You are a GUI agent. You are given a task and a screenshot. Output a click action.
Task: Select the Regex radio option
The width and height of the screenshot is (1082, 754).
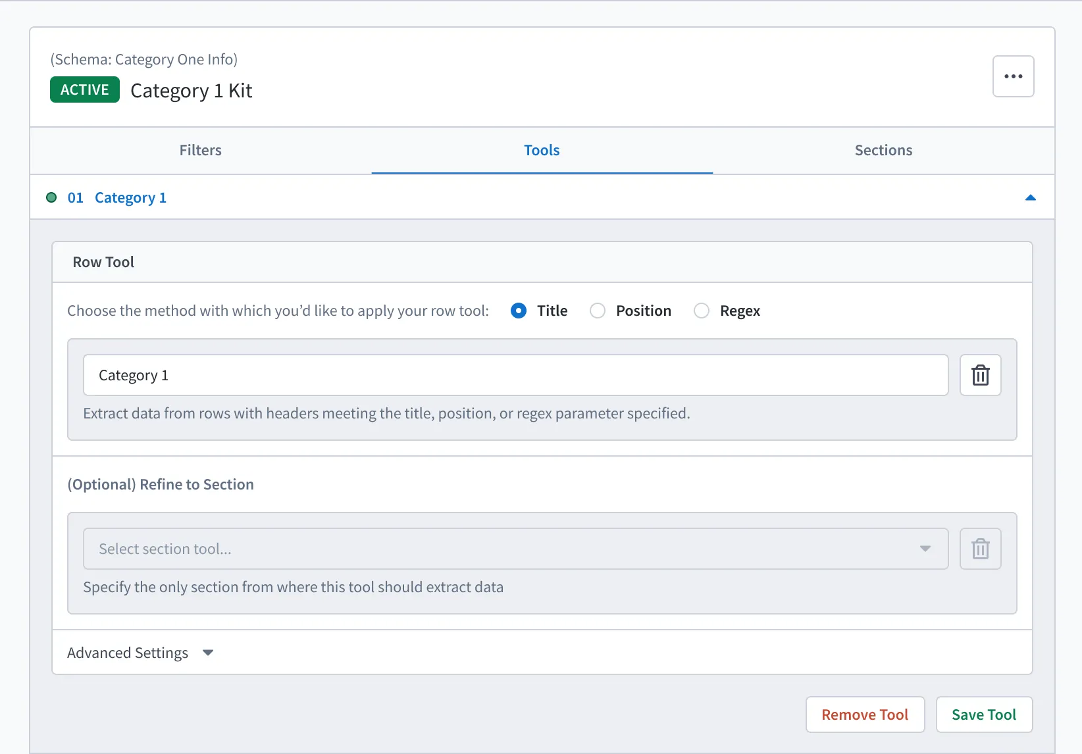(x=702, y=311)
